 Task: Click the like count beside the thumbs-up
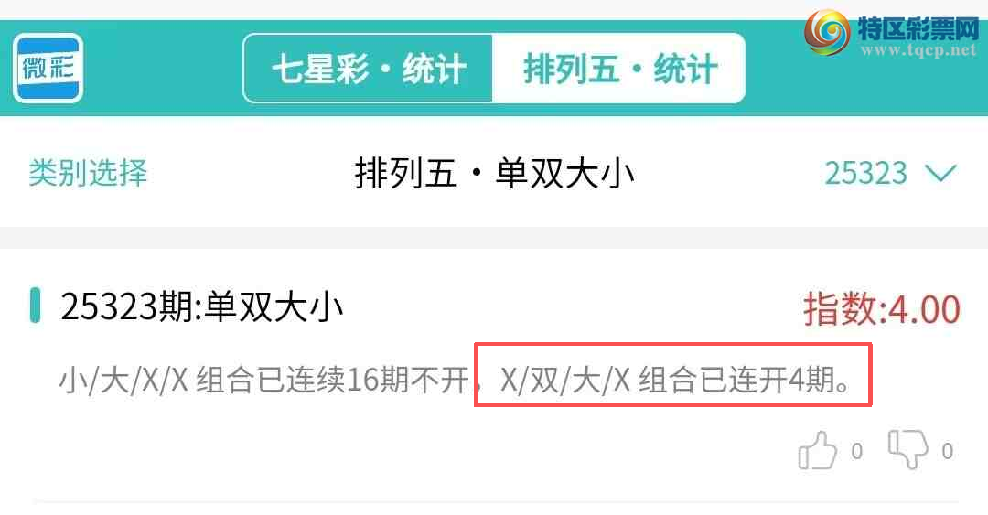pos(856,451)
